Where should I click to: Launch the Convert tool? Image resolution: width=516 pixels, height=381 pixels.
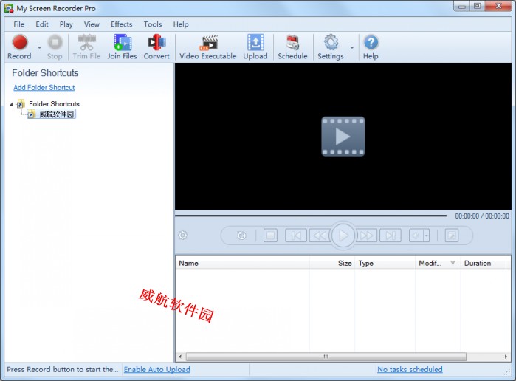156,47
